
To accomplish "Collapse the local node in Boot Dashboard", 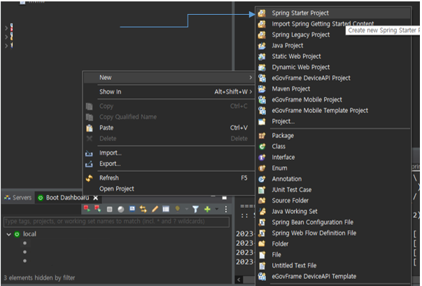I will (8, 234).
